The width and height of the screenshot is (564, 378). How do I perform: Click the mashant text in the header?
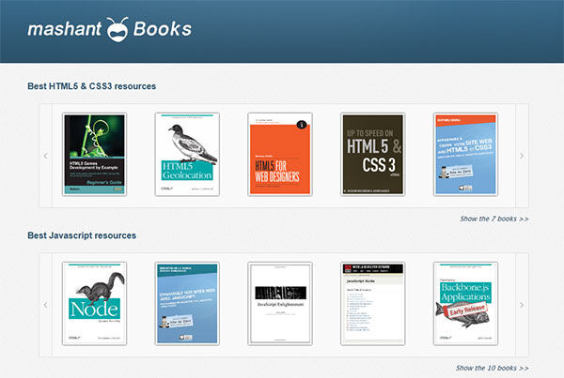65,29
